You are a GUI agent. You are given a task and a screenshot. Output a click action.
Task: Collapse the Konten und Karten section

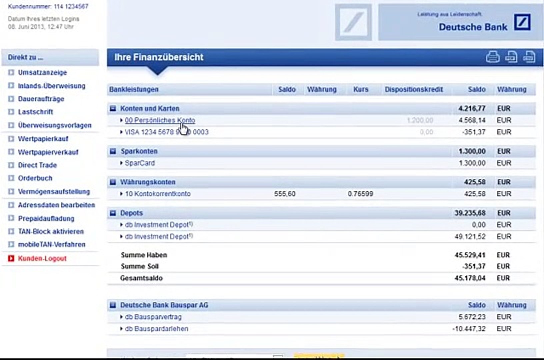[x=113, y=108]
